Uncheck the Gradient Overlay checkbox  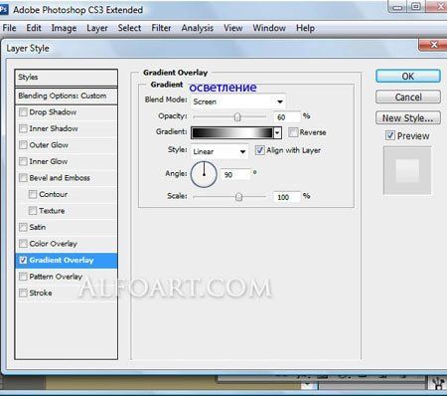click(x=23, y=261)
